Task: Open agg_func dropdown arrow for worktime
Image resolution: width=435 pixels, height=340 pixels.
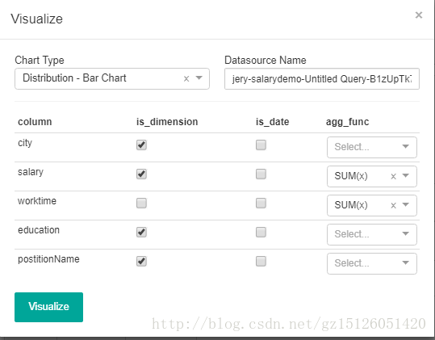Action: [x=406, y=204]
